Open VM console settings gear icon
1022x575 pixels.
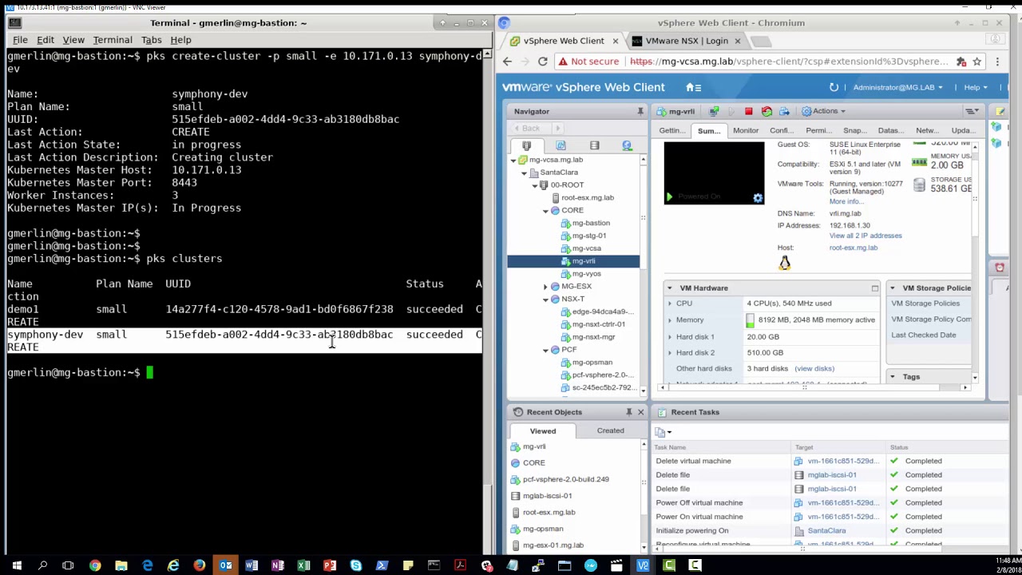(758, 198)
